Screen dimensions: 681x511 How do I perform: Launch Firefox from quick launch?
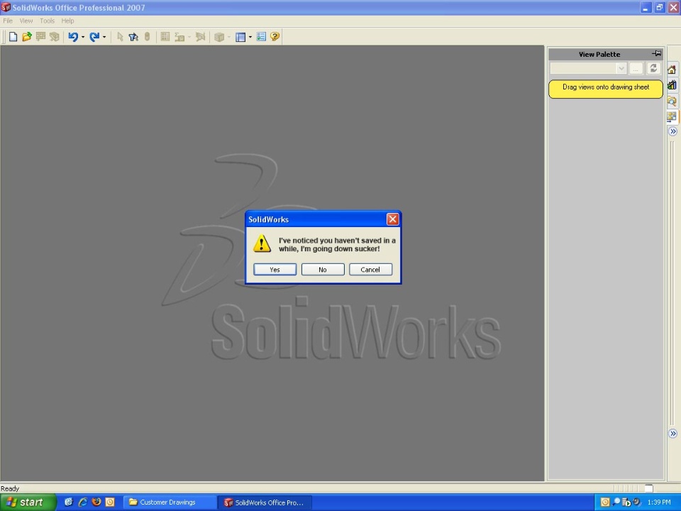coord(96,502)
